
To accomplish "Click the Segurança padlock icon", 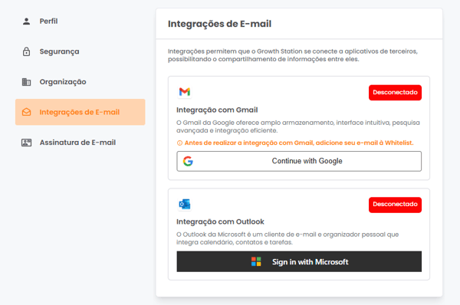I will click(x=26, y=51).
